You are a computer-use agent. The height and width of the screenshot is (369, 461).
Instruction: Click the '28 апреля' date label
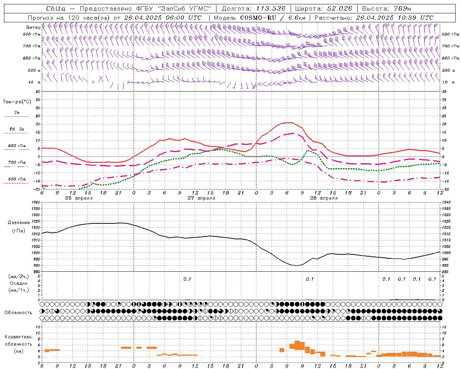pos(324,198)
